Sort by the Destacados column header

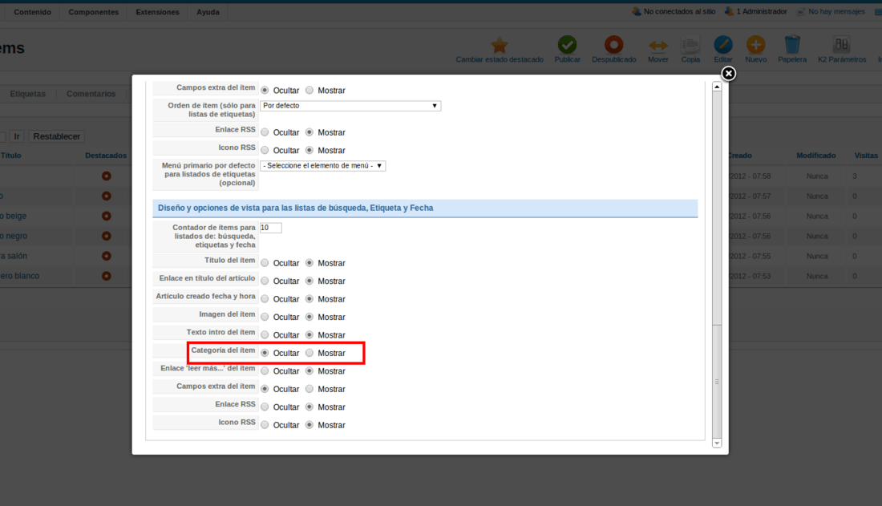106,156
